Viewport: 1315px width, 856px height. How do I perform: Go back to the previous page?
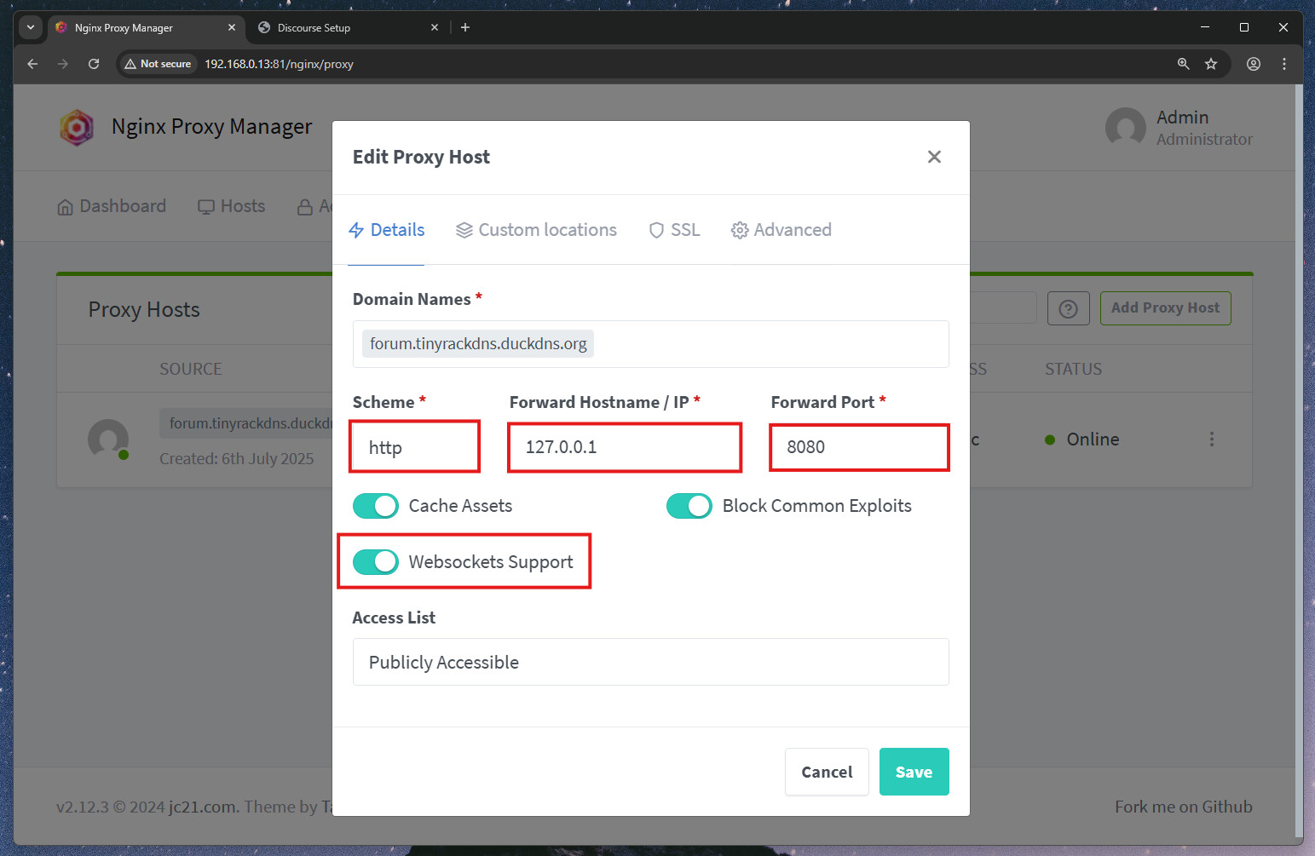[32, 64]
